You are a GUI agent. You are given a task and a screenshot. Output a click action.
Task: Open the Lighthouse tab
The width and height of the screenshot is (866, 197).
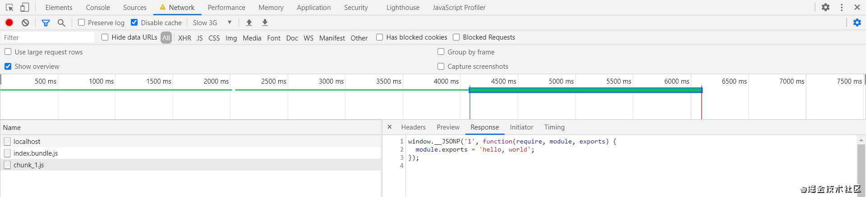[x=403, y=8]
